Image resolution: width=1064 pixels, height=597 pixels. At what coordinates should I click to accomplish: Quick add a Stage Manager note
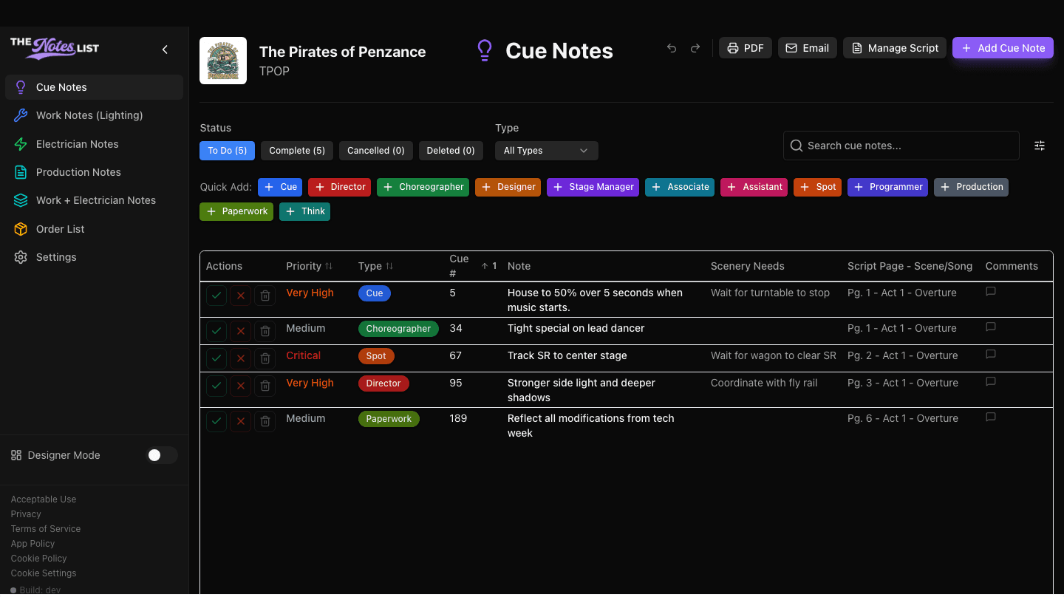tap(593, 187)
